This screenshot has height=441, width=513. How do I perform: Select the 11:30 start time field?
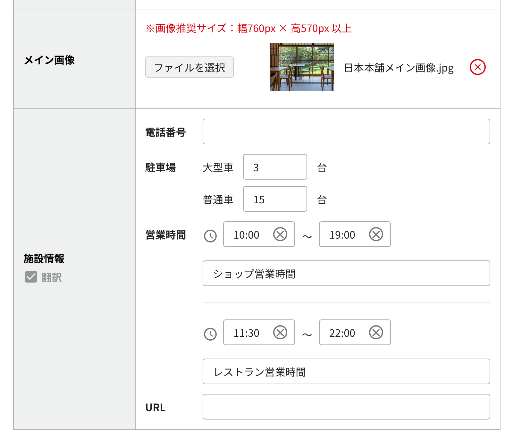(x=247, y=333)
